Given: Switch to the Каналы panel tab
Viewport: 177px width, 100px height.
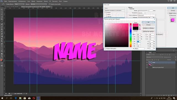Looking at the screenshot, I should coord(154,52).
